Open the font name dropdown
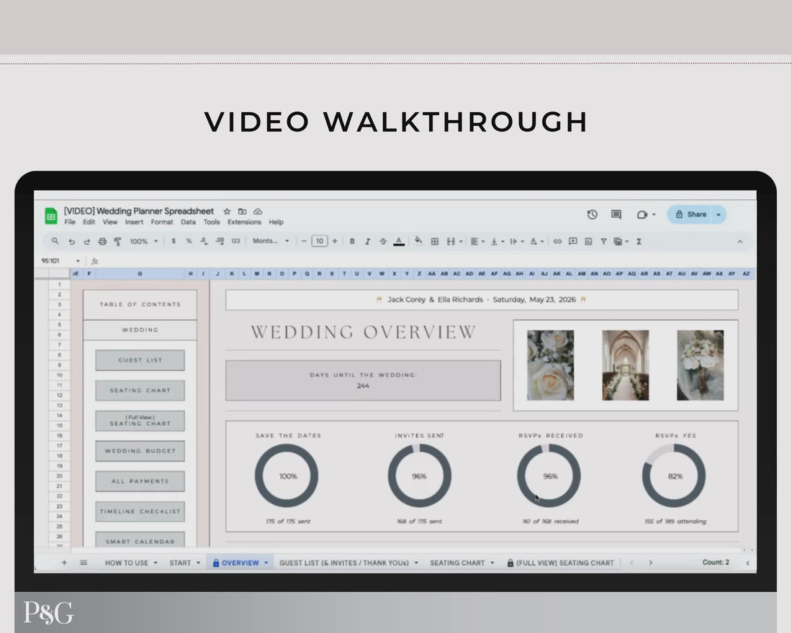The image size is (792, 633). (271, 242)
